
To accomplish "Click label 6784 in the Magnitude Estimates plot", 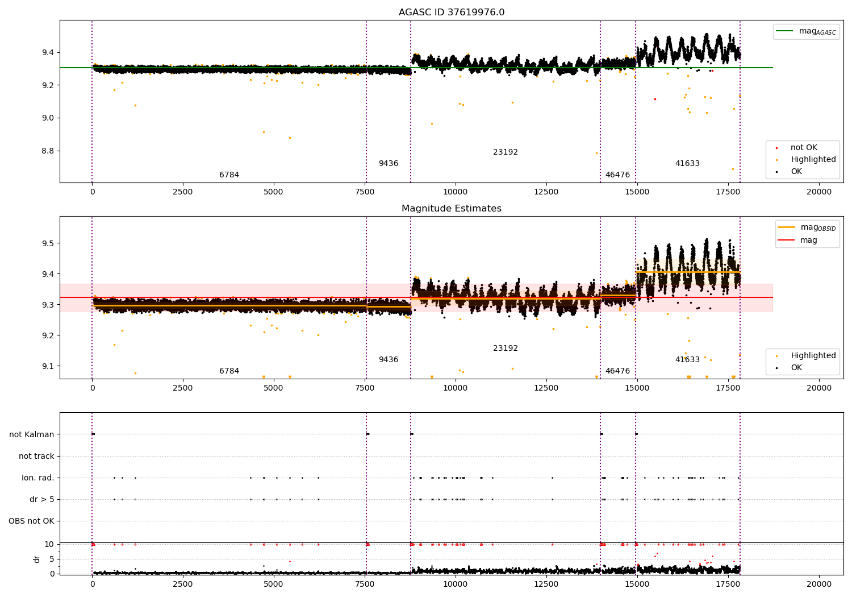I will (x=229, y=371).
